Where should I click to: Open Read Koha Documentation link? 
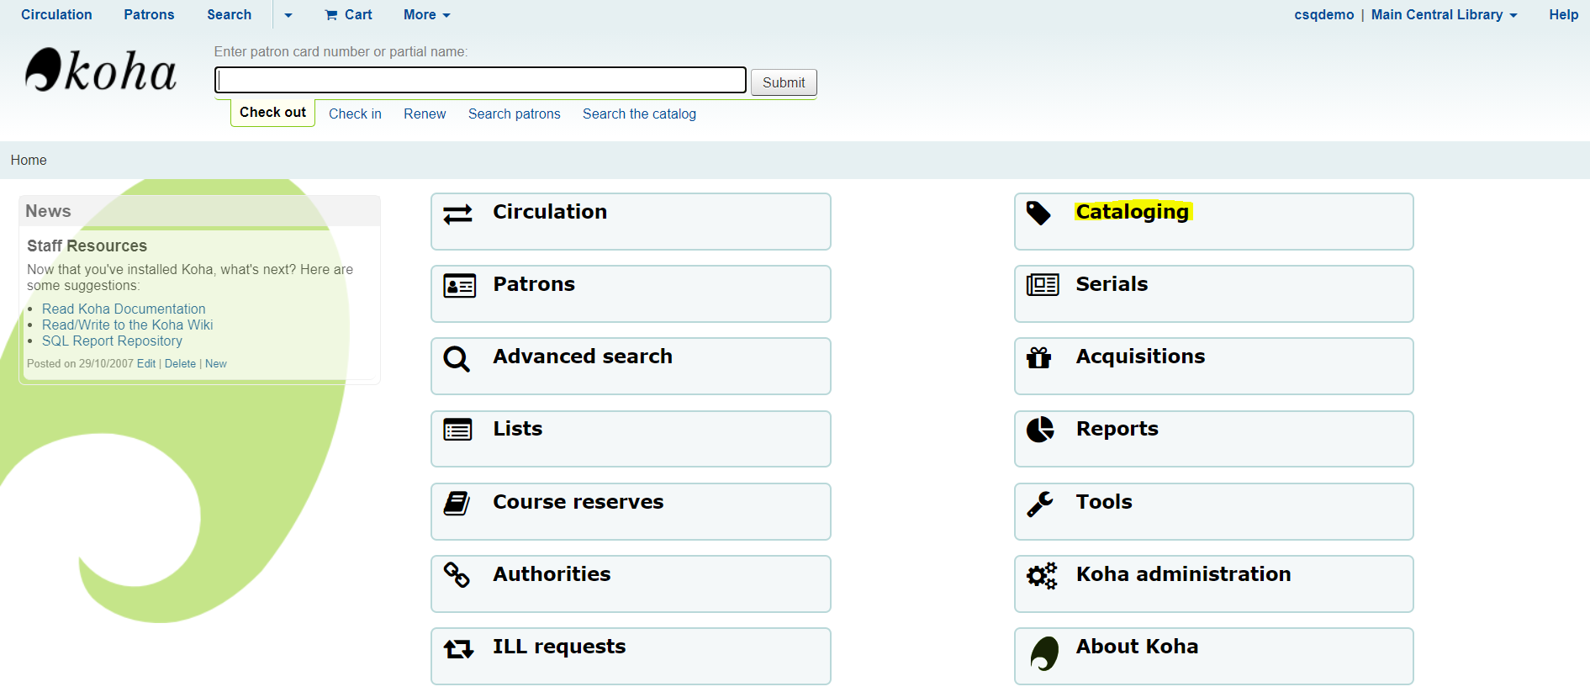pyautogui.click(x=124, y=309)
